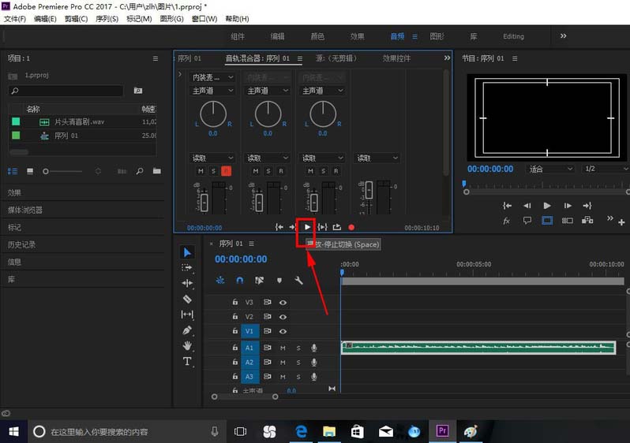
Task: Open 历史记录 panel
Action: click(21, 244)
